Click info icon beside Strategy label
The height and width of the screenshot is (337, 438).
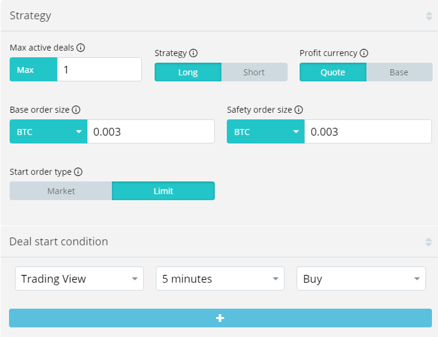[194, 53]
